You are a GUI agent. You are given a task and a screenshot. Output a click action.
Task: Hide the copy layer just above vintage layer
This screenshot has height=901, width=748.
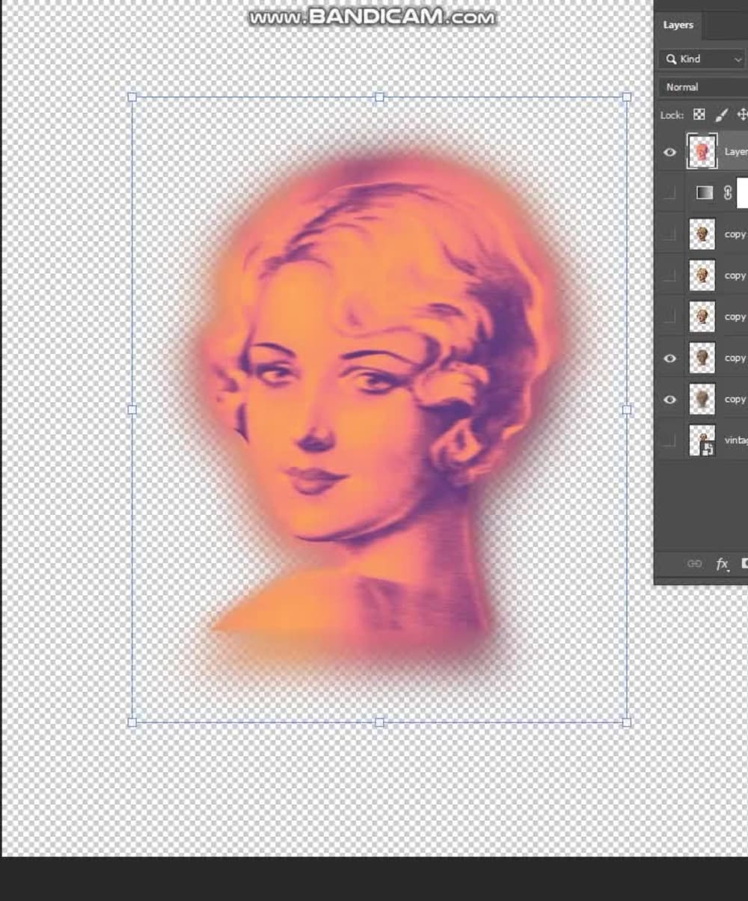[x=670, y=400]
